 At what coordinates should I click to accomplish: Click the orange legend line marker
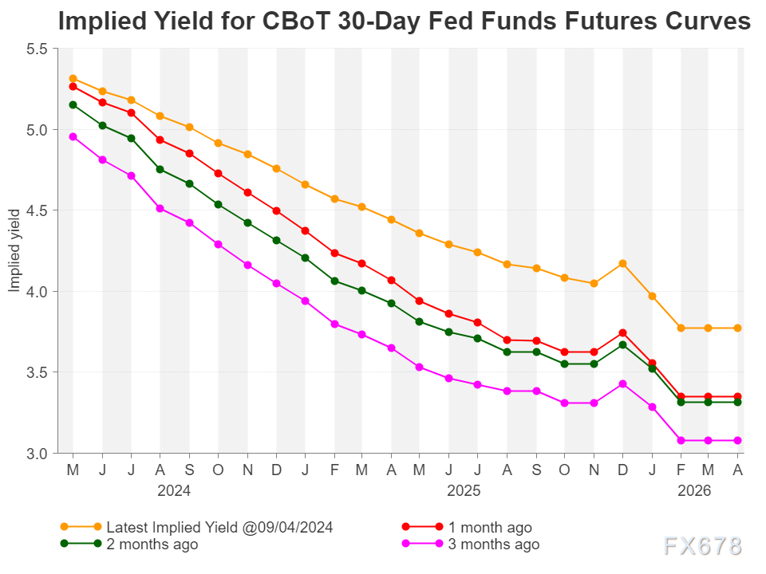81,527
